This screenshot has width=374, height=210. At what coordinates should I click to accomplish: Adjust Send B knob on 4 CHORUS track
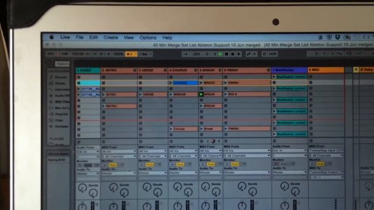point(188,192)
